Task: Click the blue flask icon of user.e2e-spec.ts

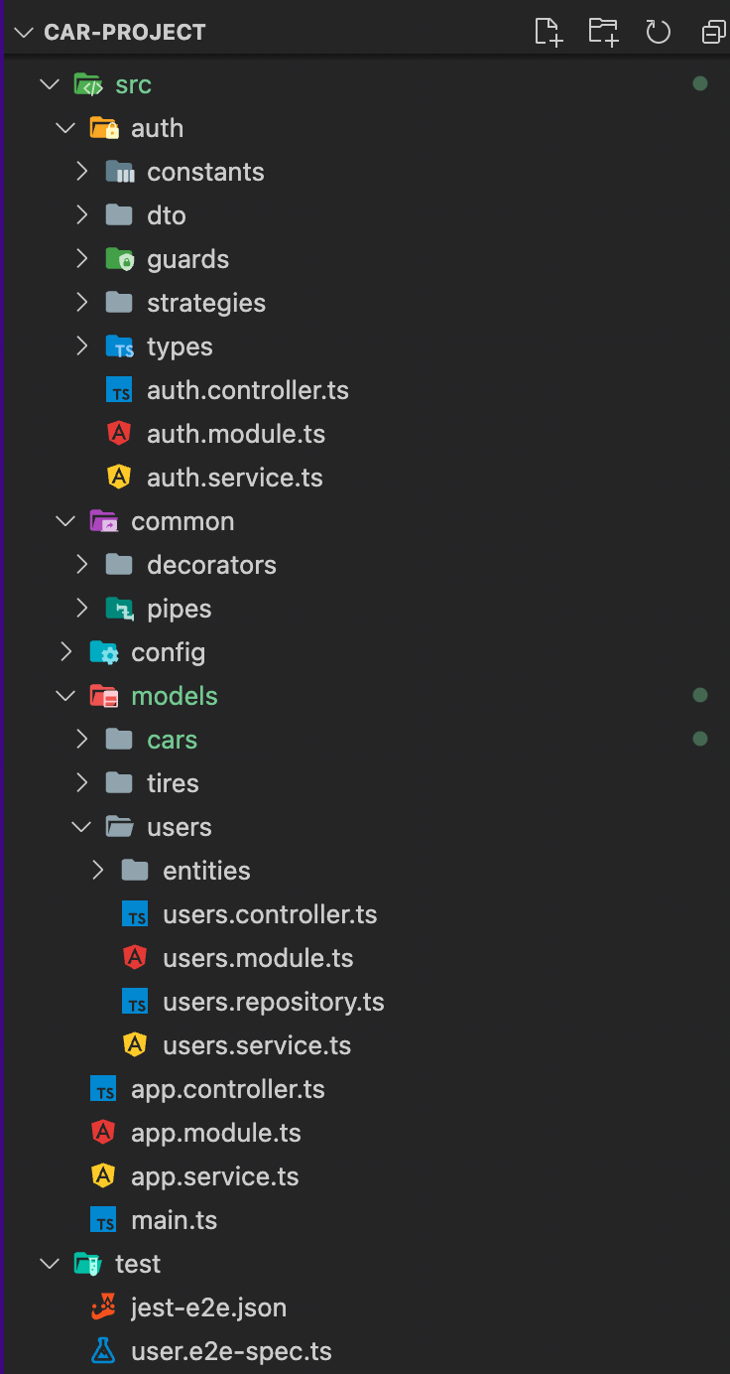Action: tap(103, 1351)
